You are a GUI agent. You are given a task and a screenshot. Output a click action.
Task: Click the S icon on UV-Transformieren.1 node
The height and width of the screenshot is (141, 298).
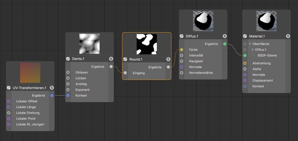tap(52, 88)
